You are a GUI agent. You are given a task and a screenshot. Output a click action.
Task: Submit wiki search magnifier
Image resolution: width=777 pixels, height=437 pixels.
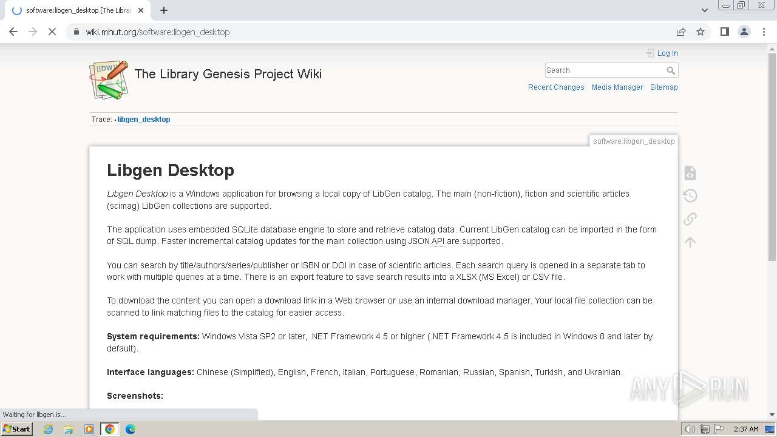click(671, 70)
